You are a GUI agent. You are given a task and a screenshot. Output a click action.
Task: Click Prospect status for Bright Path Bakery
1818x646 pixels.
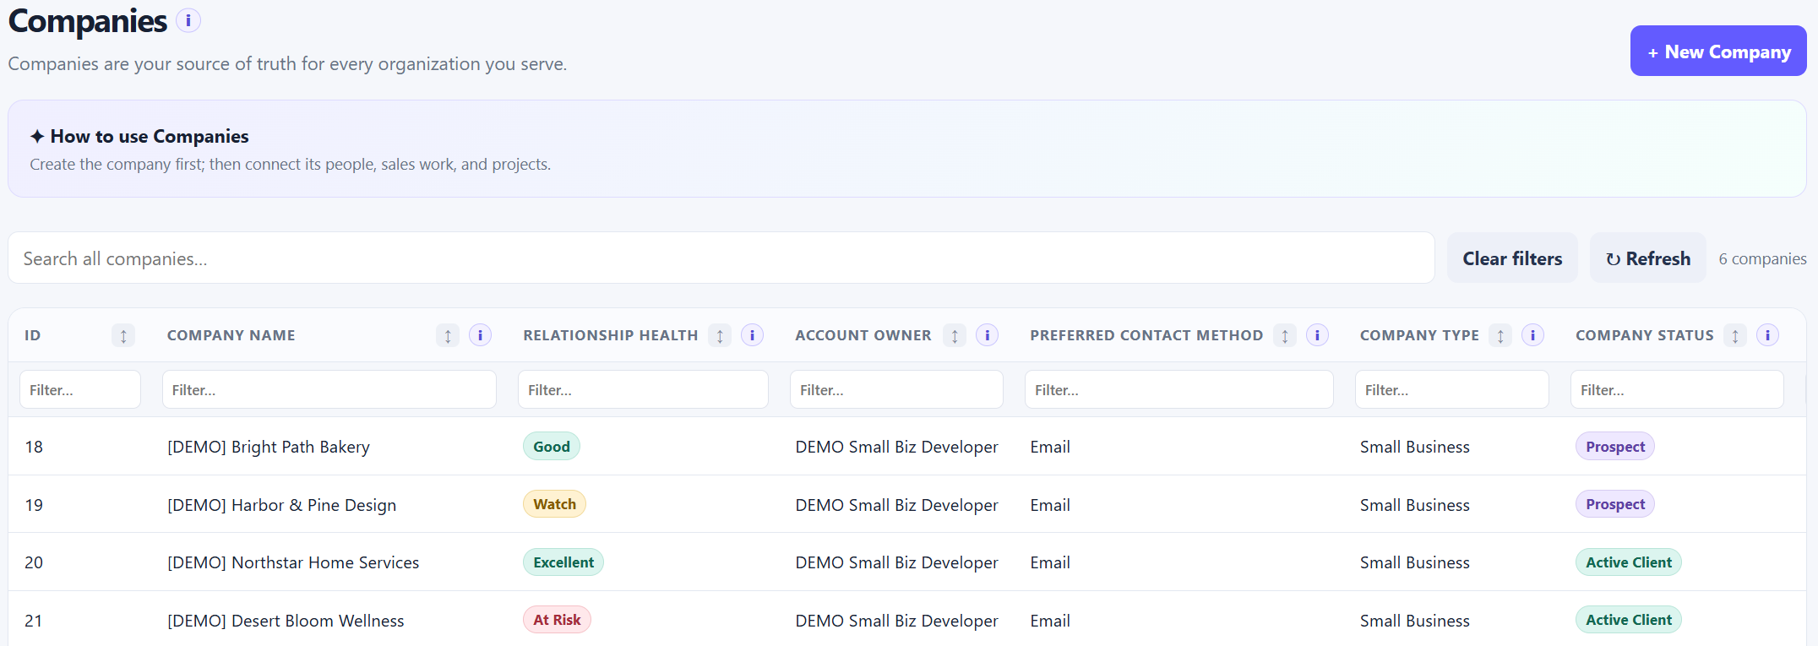coord(1615,446)
